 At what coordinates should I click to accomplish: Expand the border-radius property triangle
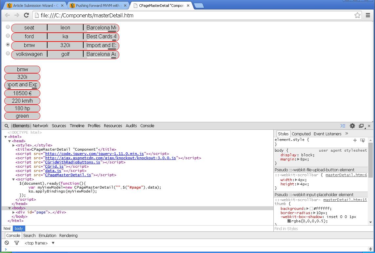[315, 213]
